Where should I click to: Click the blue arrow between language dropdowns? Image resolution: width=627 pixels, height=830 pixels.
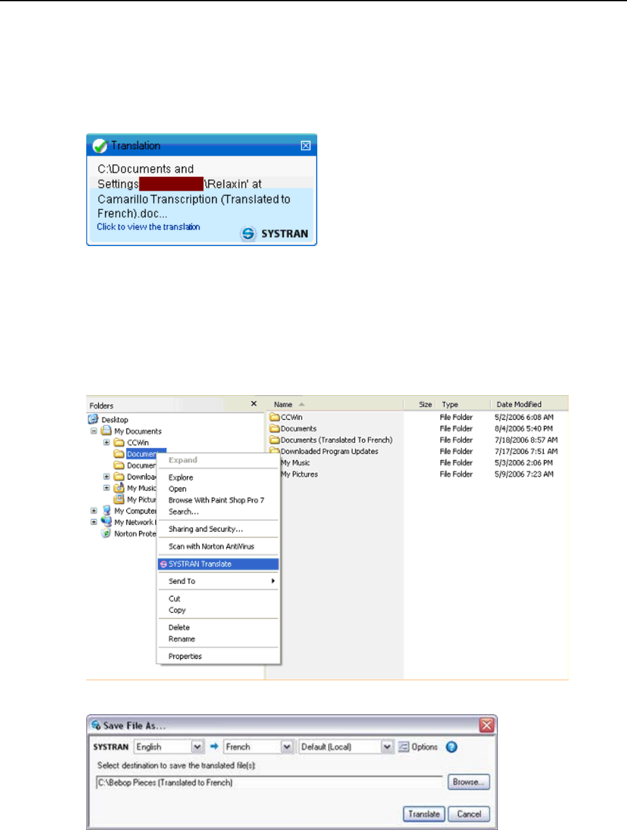click(214, 746)
